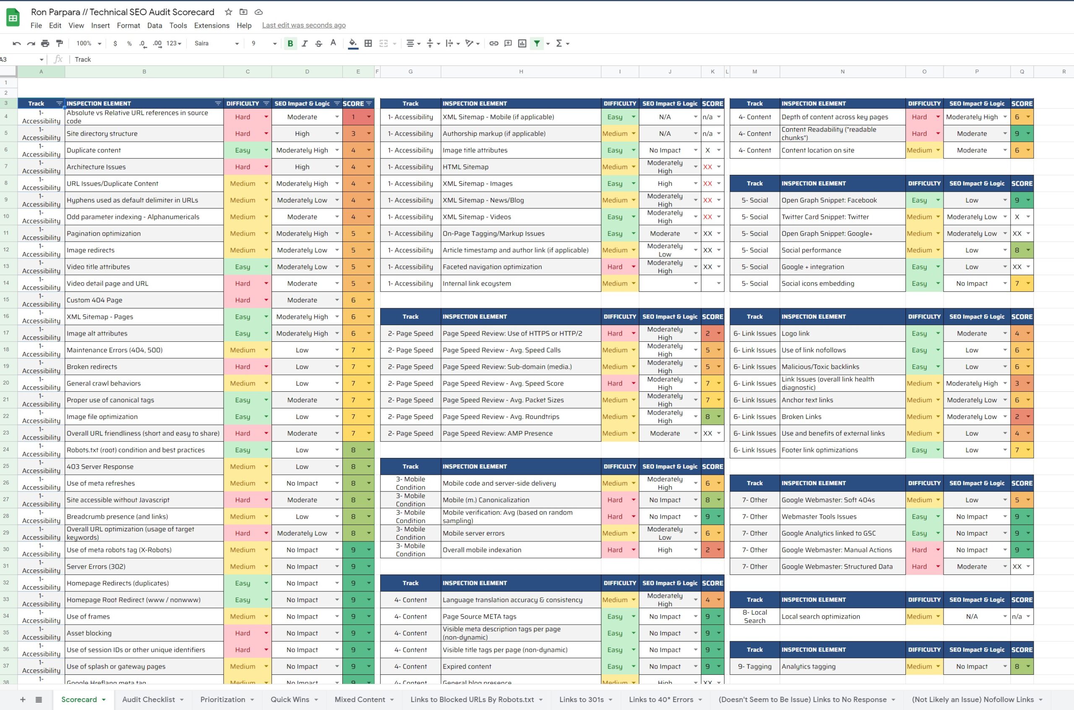The height and width of the screenshot is (710, 1074).
Task: Click the Undo icon
Action: [17, 44]
